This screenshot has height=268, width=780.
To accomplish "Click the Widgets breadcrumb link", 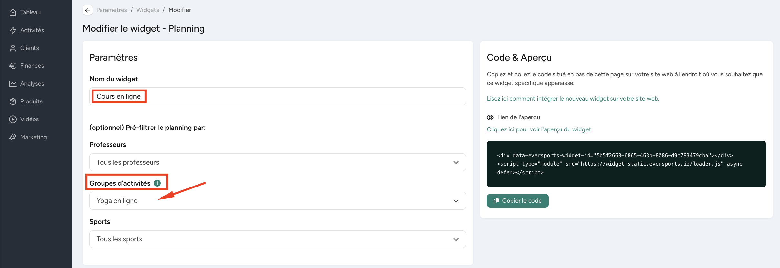I will pos(148,10).
